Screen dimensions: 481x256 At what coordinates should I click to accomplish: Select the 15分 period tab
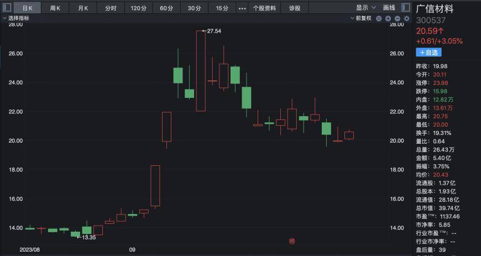pyautogui.click(x=222, y=8)
